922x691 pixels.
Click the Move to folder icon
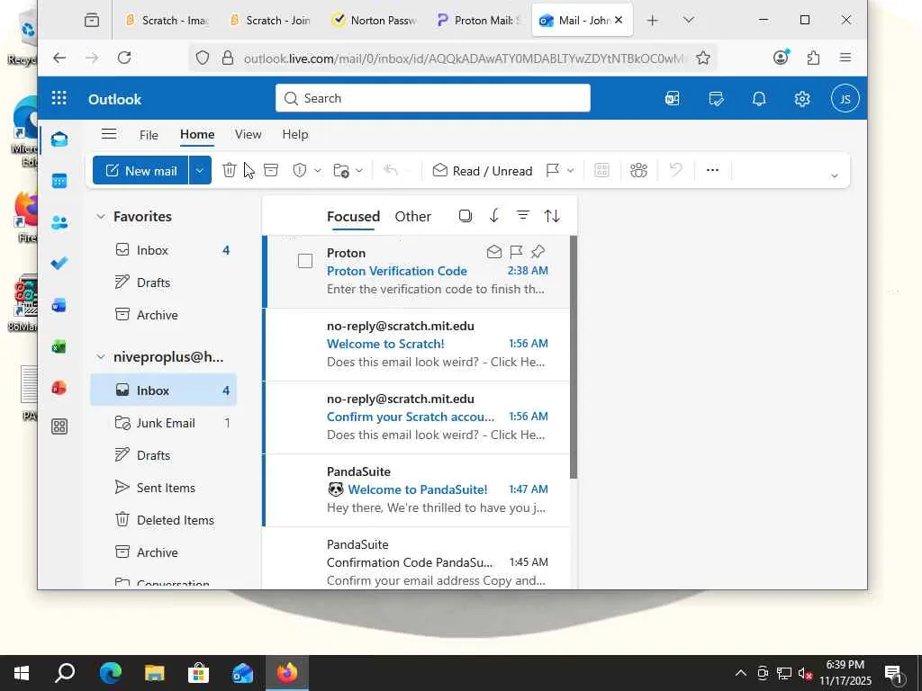(341, 170)
